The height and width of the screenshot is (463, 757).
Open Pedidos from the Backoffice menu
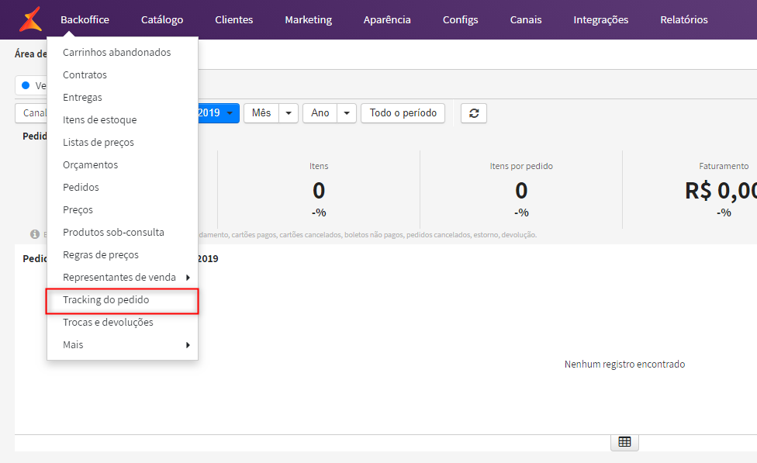coord(122,188)
